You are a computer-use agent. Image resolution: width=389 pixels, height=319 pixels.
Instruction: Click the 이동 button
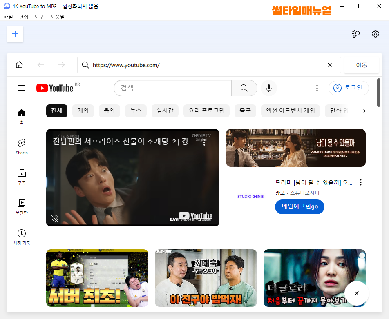tap(362, 65)
